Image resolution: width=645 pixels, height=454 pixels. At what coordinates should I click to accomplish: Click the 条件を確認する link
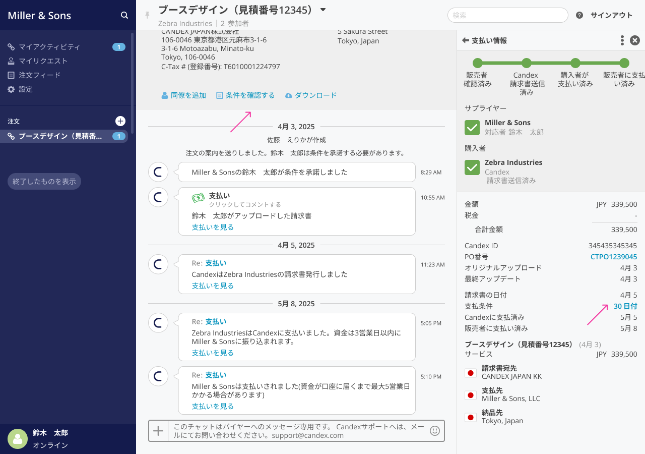click(x=250, y=95)
